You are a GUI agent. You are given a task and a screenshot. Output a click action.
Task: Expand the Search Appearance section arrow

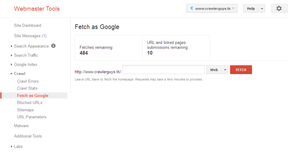(x=11, y=46)
